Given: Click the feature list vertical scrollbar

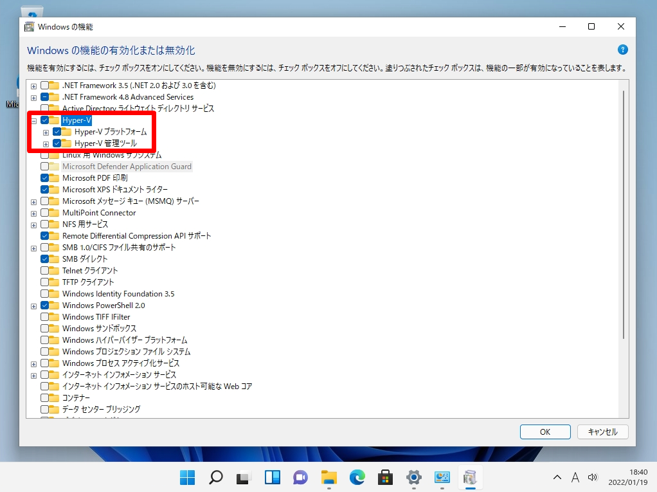Looking at the screenshot, I should [x=624, y=214].
